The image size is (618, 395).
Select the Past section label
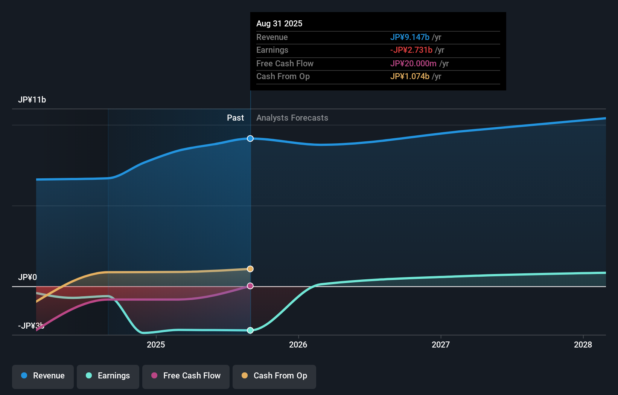235,118
